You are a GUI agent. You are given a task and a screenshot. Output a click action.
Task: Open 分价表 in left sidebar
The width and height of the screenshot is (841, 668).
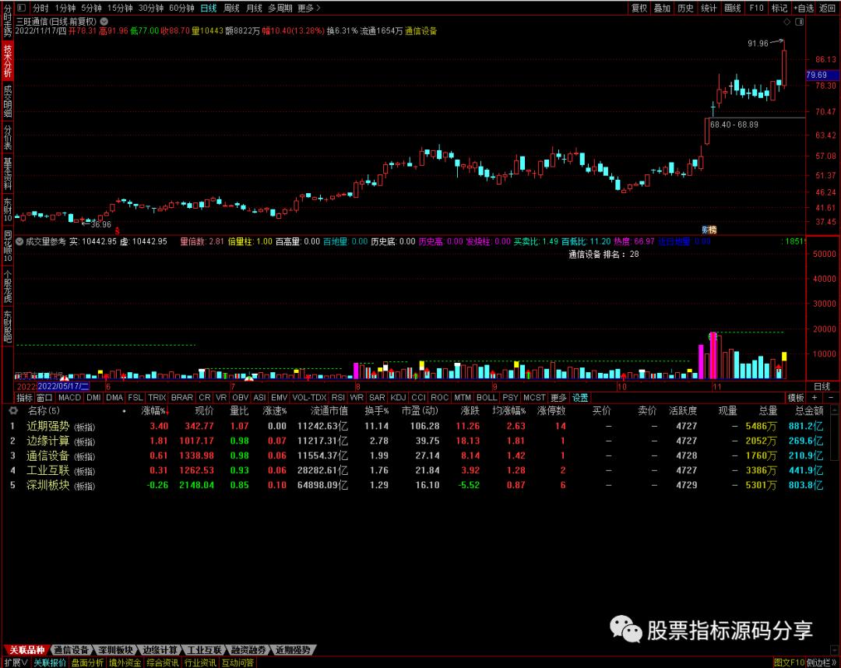8,137
